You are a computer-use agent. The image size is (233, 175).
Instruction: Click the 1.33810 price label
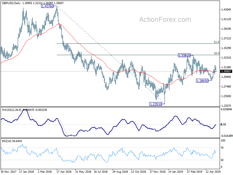[184, 55]
